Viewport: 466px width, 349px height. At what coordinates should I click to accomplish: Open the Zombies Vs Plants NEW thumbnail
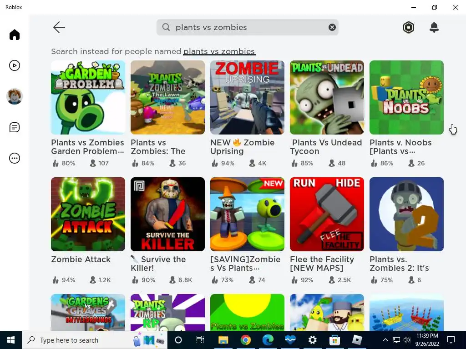247,214
